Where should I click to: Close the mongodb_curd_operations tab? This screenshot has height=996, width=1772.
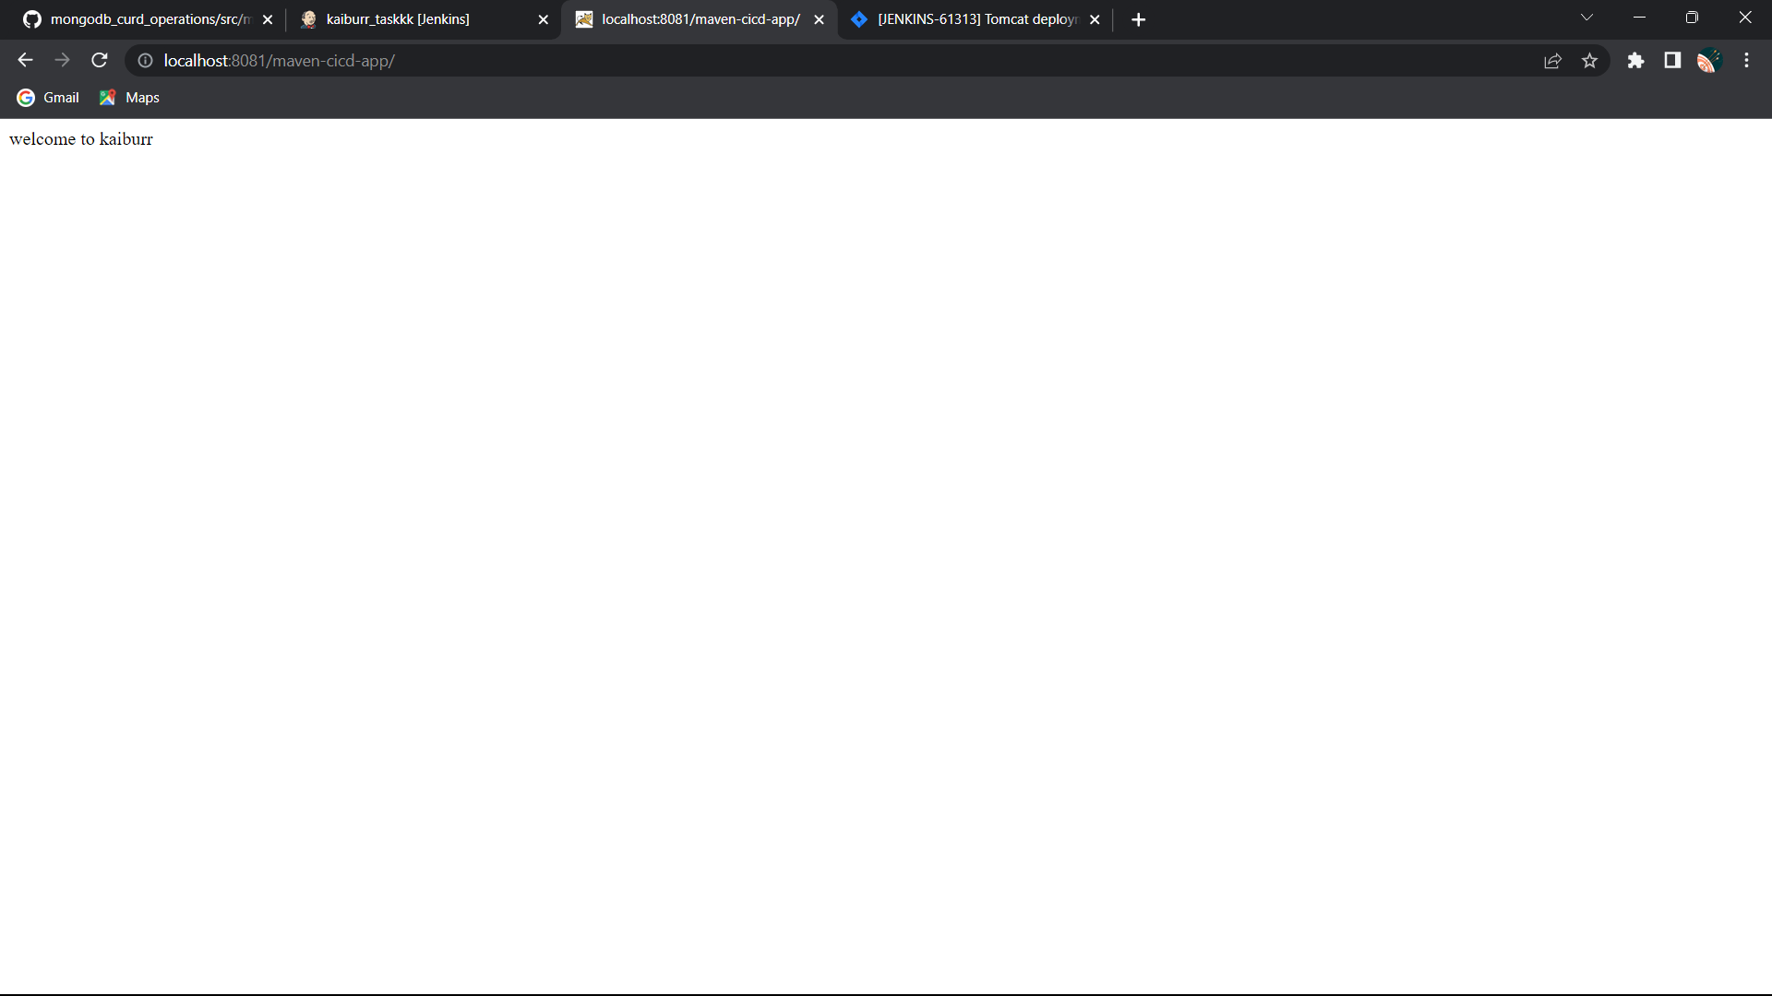pos(268,19)
